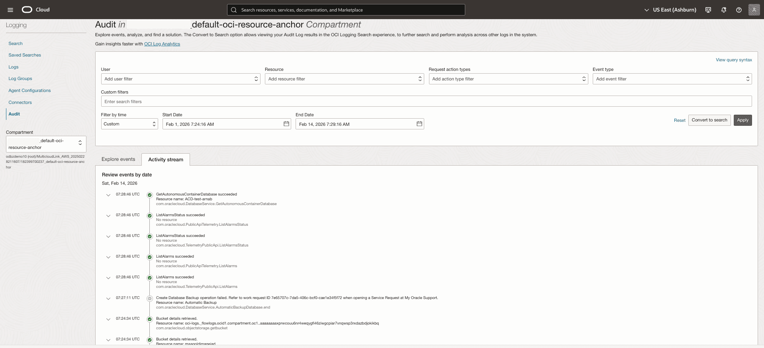
Task: Expand the GetAutonomousContainerDatabase event row
Action: (108, 195)
